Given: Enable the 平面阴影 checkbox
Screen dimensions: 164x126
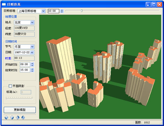Looking at the screenshot, I should pyautogui.click(x=10, y=86).
